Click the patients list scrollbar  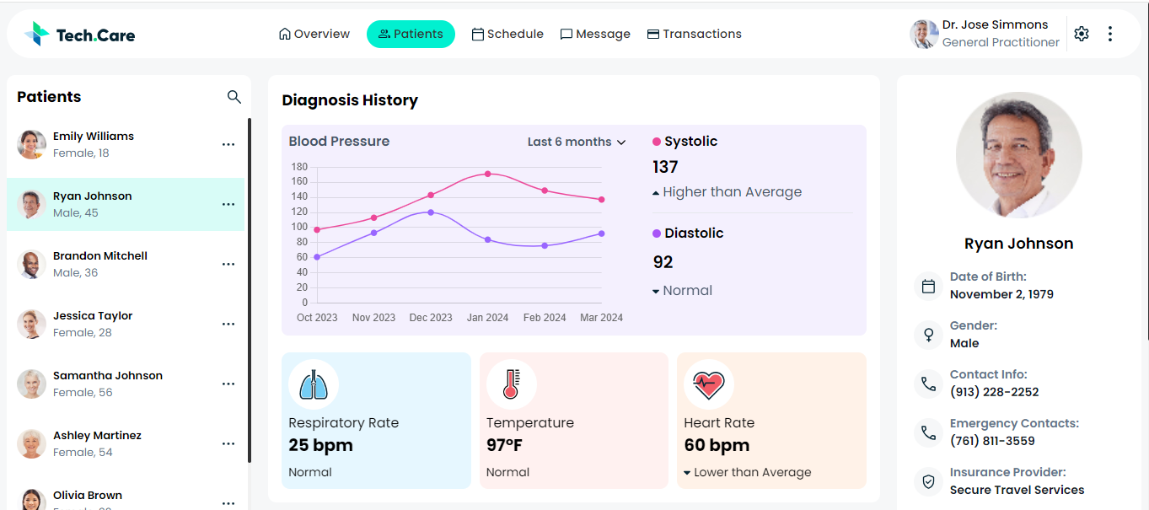click(x=250, y=291)
